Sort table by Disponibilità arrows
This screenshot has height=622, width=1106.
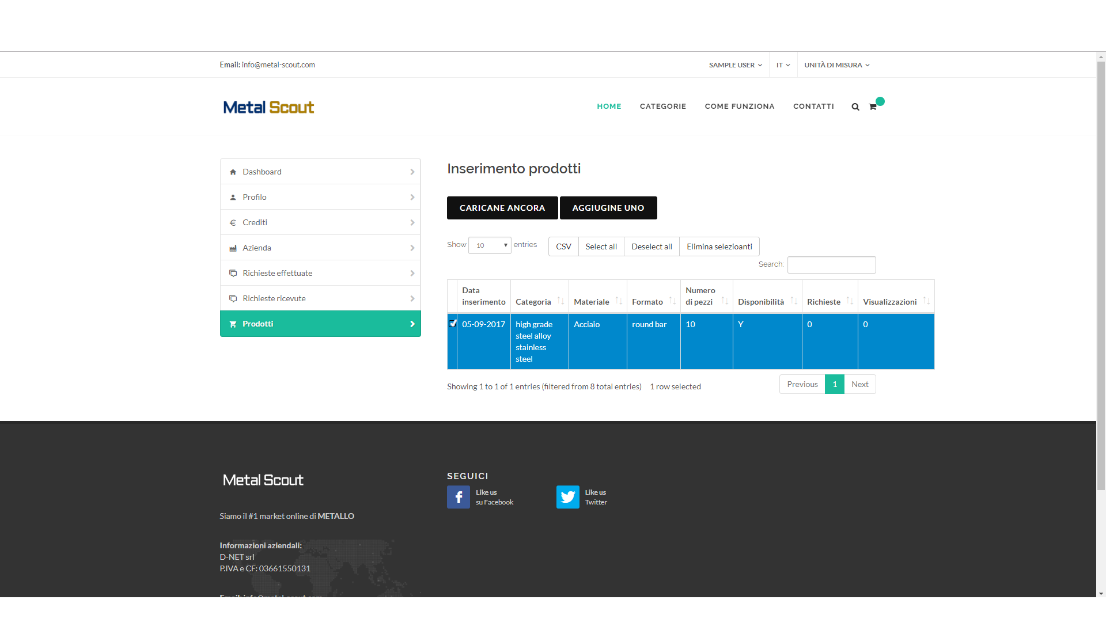(794, 301)
